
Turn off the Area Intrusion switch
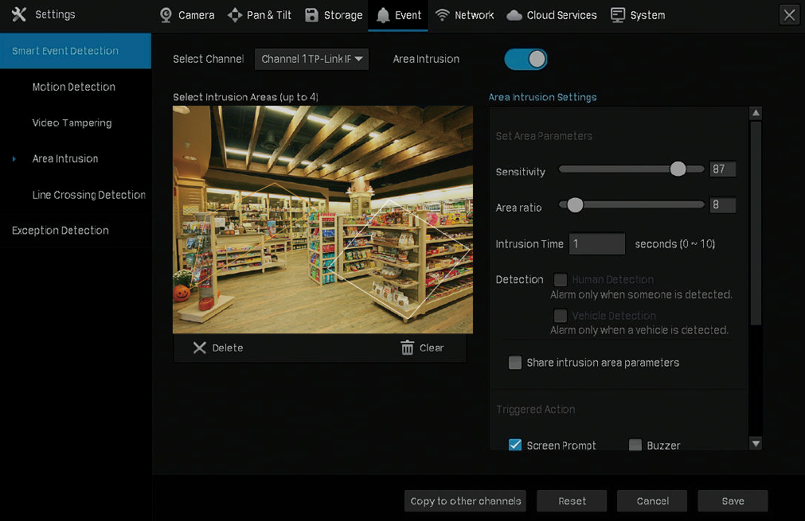point(526,59)
